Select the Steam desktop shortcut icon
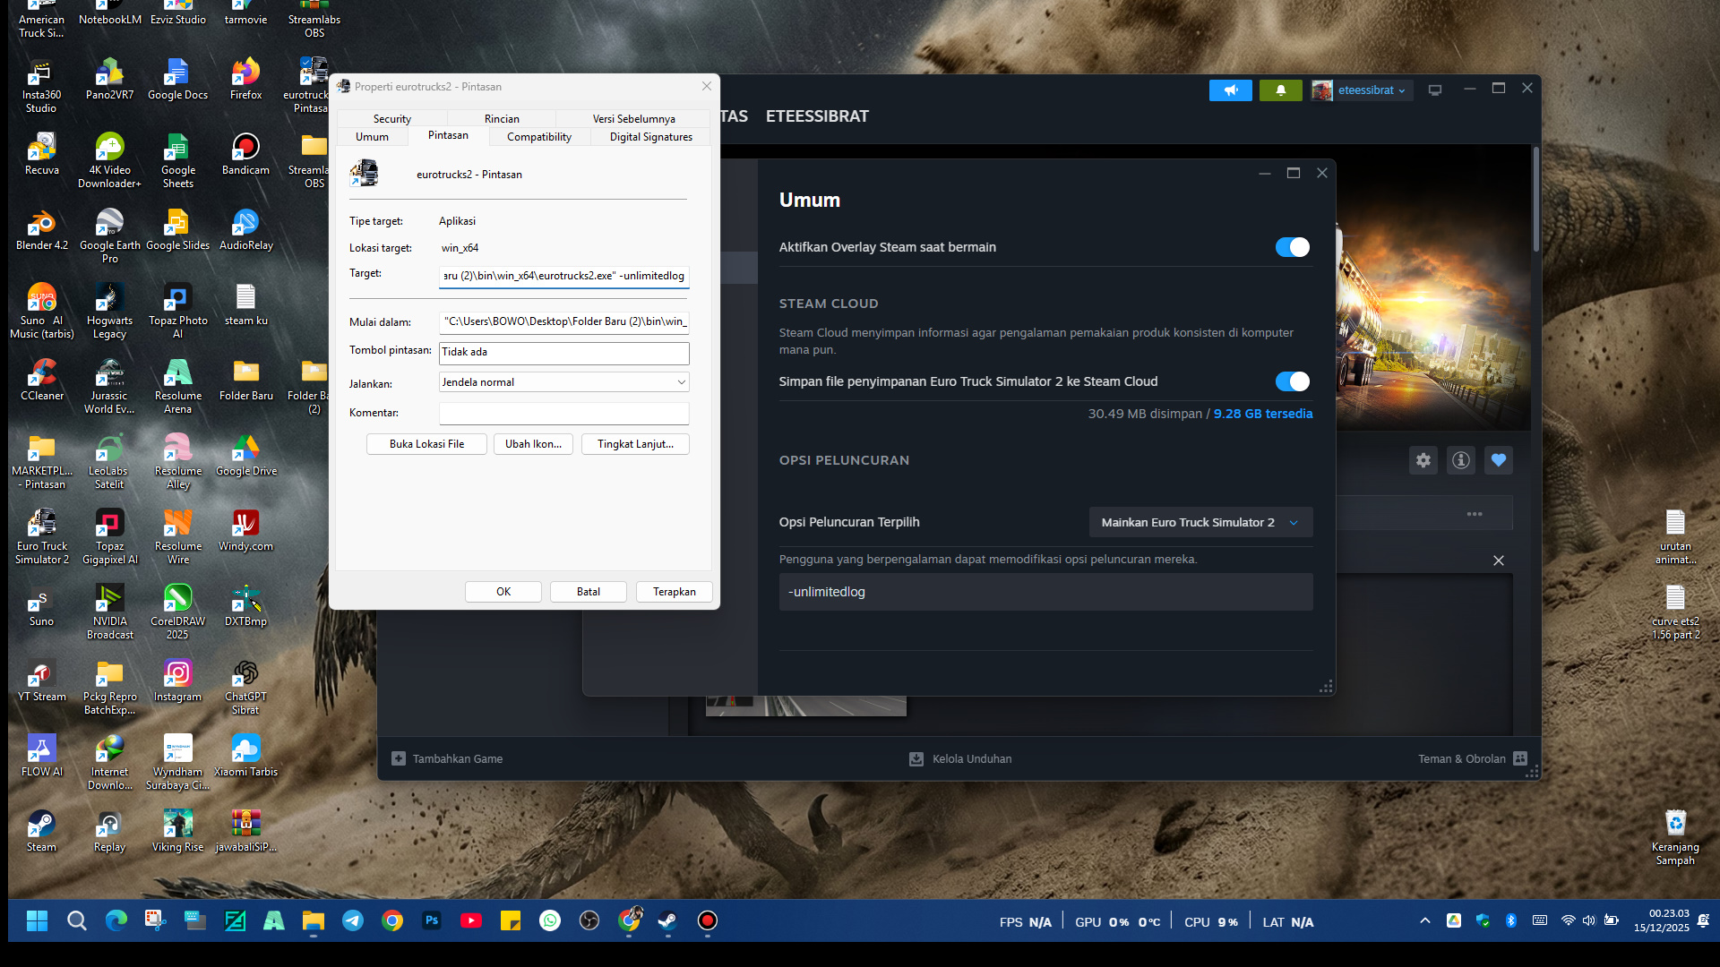Screen dimensions: 1720x967 (x=41, y=831)
